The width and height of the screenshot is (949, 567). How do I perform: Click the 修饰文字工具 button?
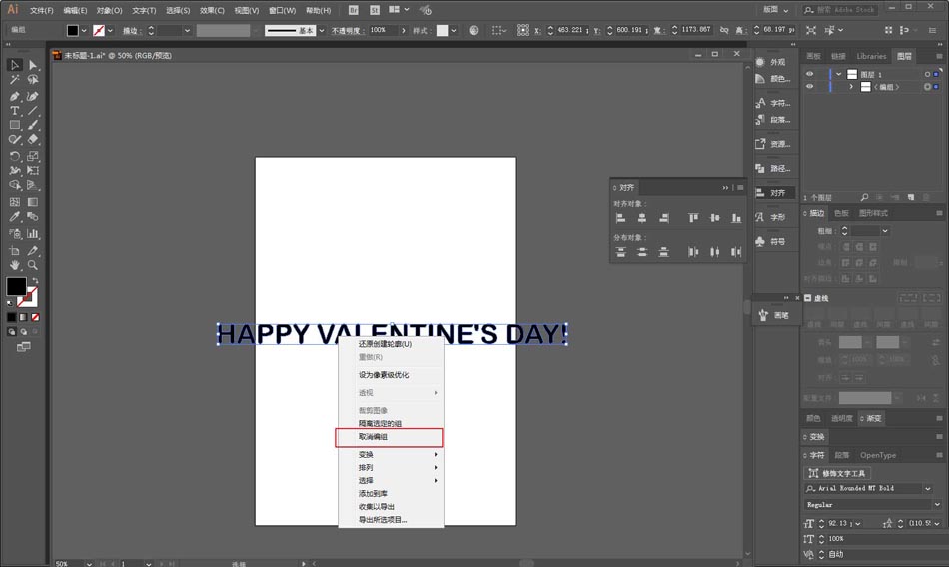coord(837,472)
